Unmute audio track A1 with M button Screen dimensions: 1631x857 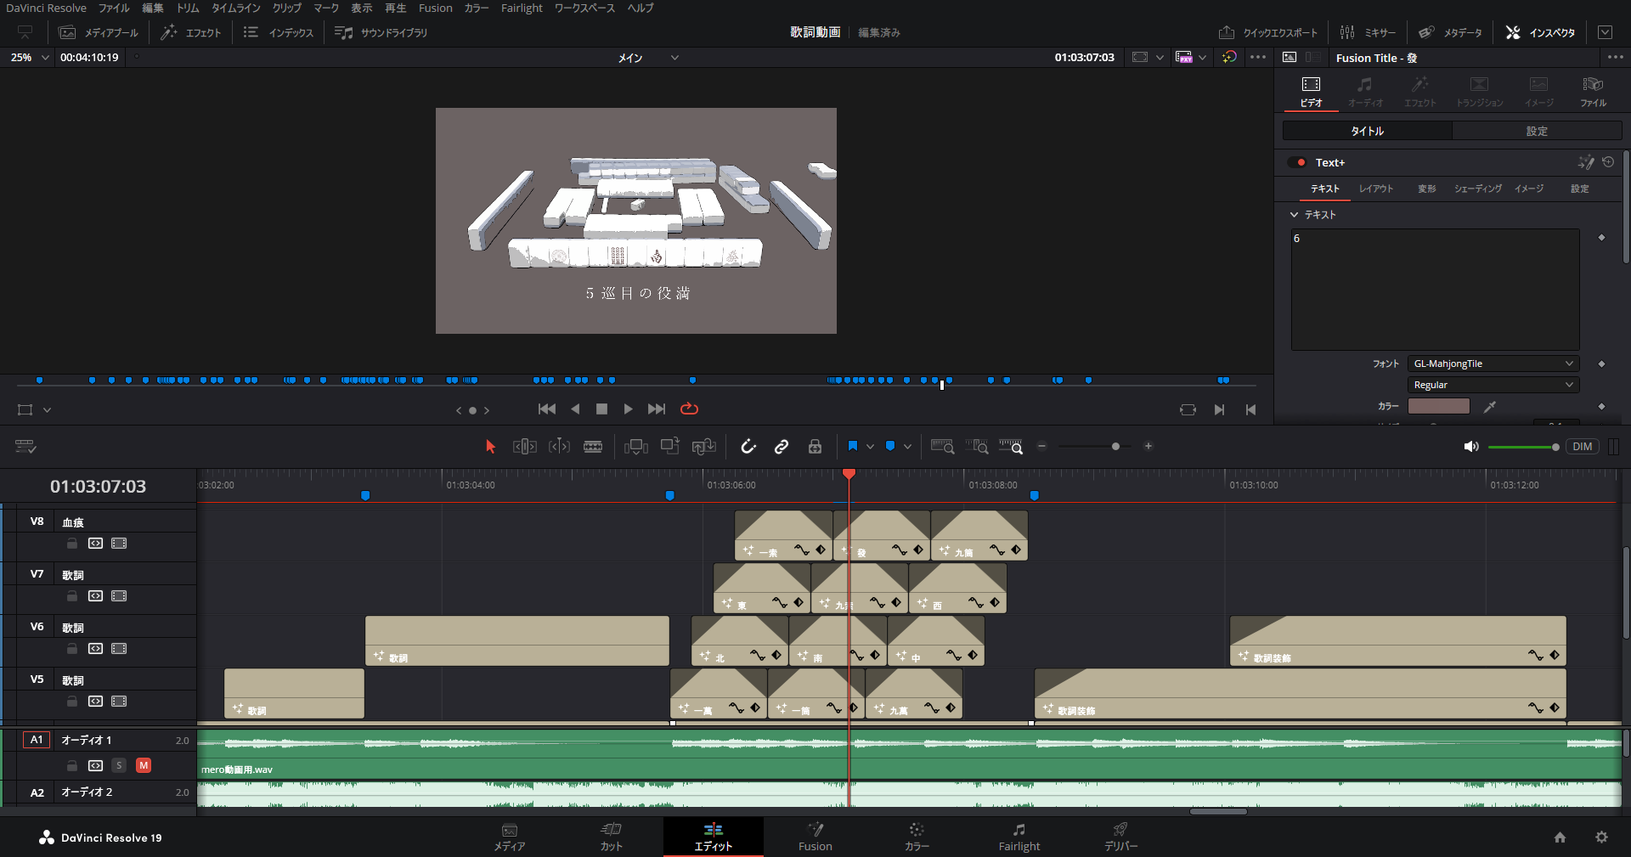click(x=144, y=765)
